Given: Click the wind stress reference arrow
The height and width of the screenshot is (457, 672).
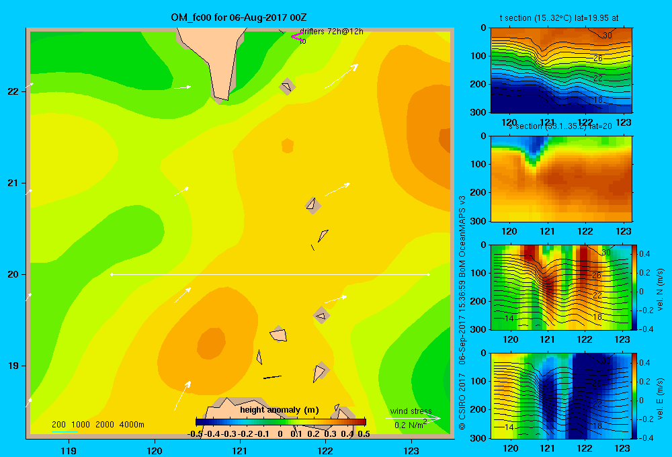Looking at the screenshot, I should (x=413, y=418).
